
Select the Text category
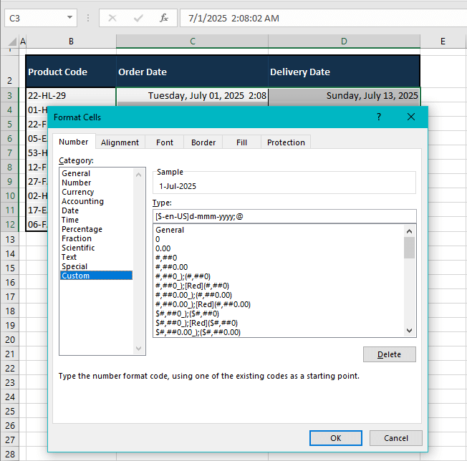click(69, 257)
